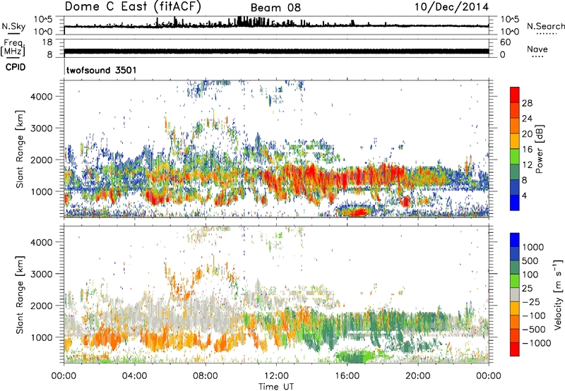Click the '16:00' time axis label

347,376
